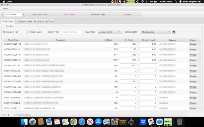Open Spotlight search magnifier in menu bar
This screenshot has height=127, width=204.
[176, 2]
